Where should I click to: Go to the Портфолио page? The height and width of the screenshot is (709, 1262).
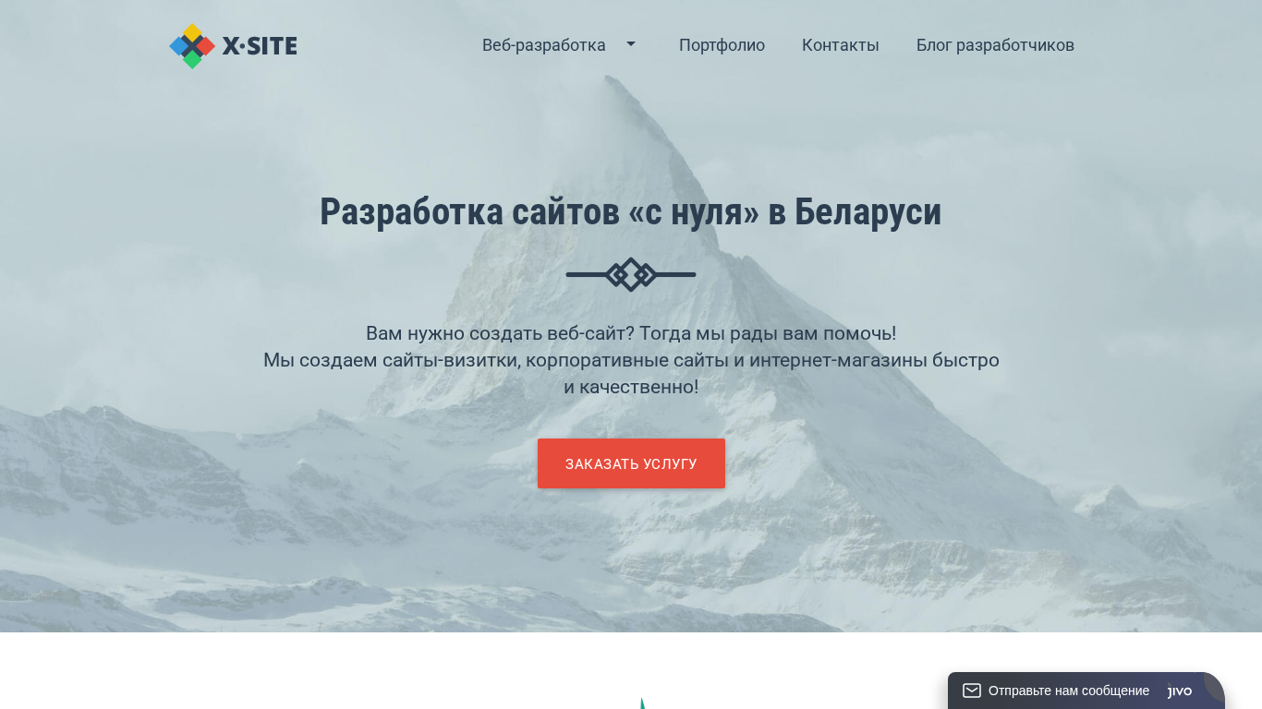click(722, 45)
